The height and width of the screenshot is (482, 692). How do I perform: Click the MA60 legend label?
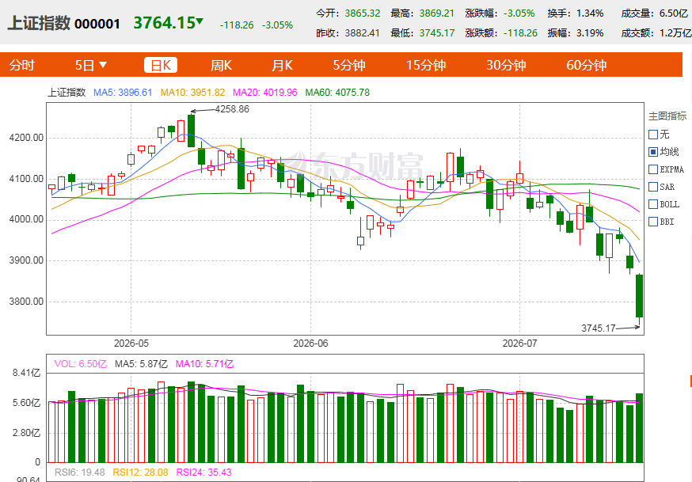337,93
